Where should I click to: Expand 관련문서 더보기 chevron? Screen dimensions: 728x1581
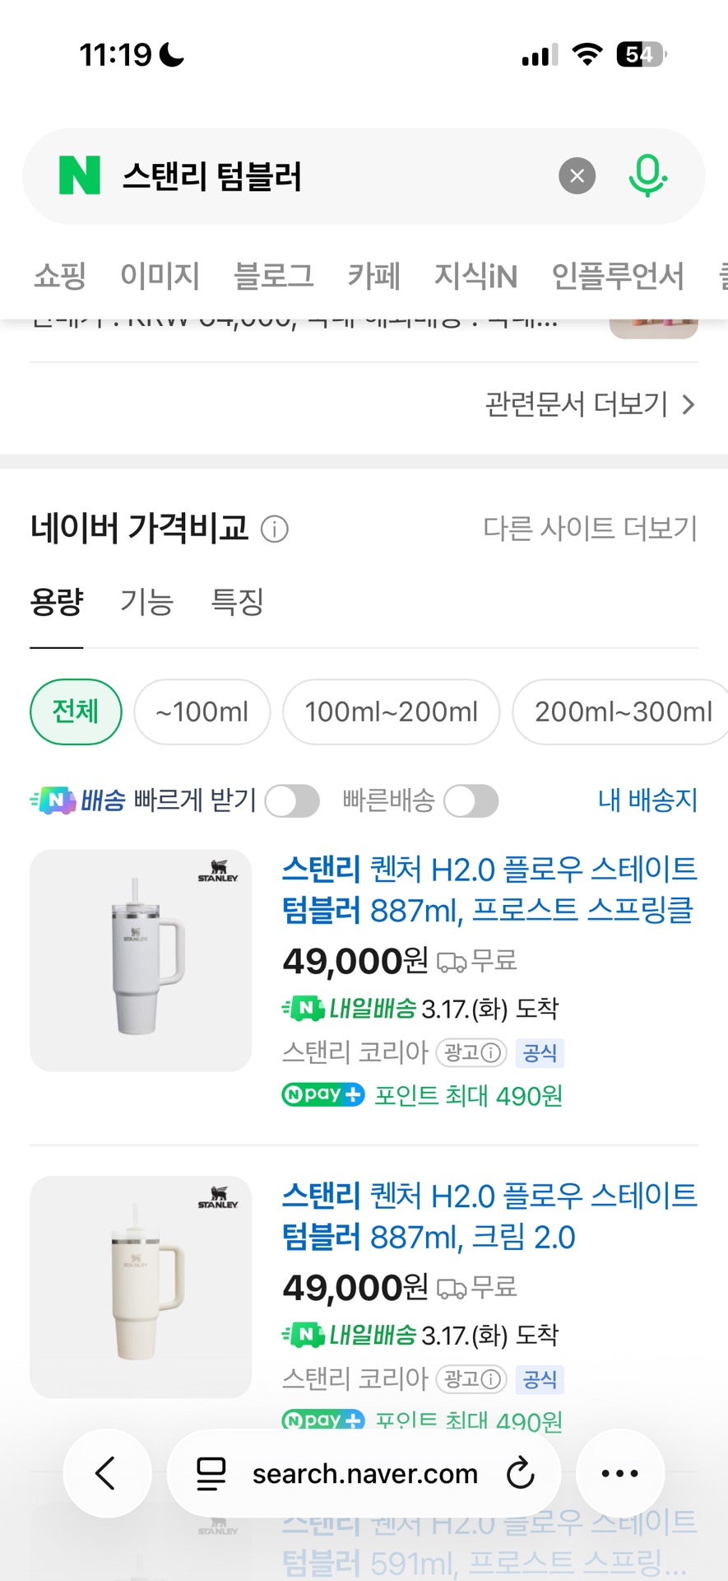689,404
